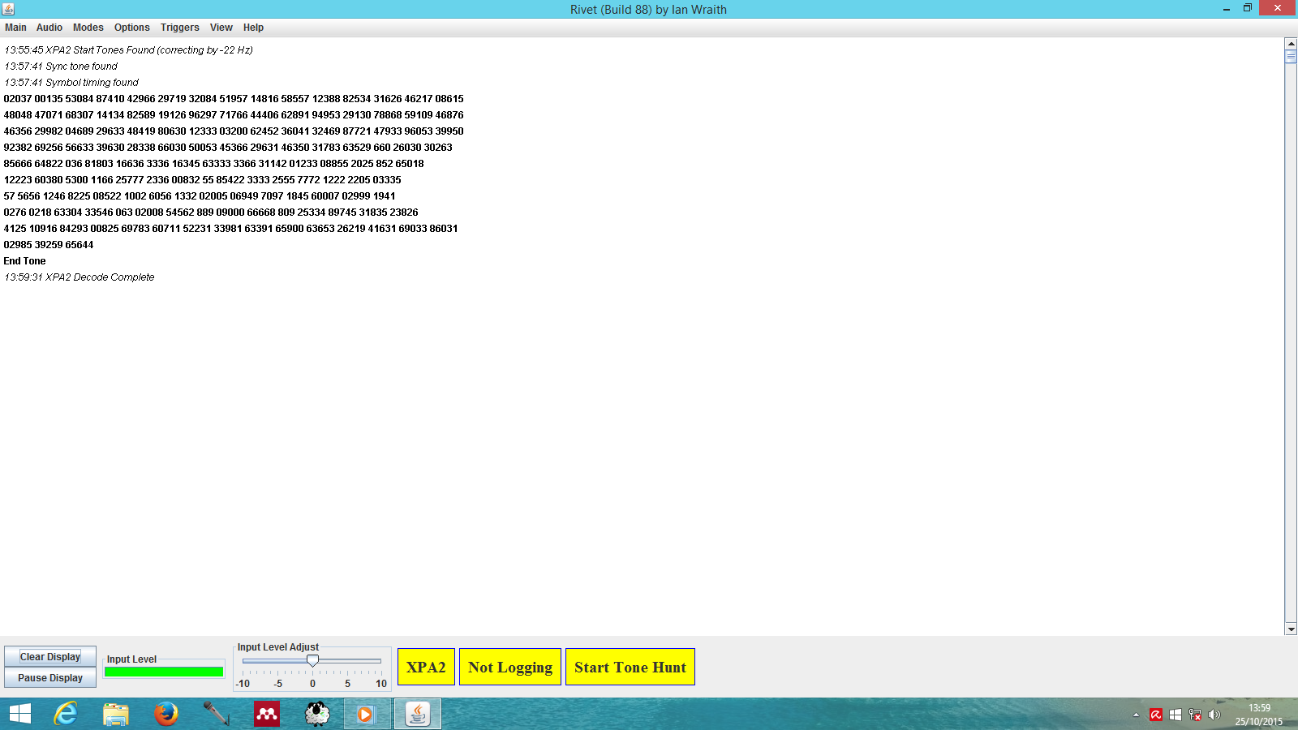Click the microphone app icon in taskbar

(x=216, y=714)
